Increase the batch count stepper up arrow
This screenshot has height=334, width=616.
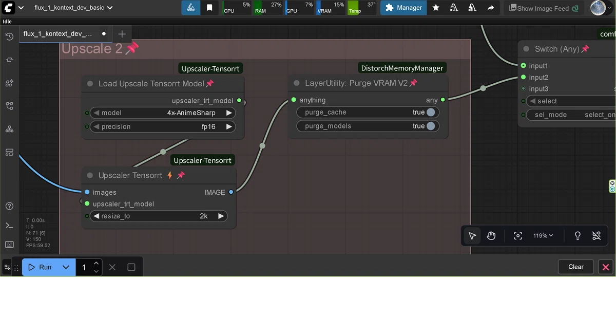coord(96,263)
